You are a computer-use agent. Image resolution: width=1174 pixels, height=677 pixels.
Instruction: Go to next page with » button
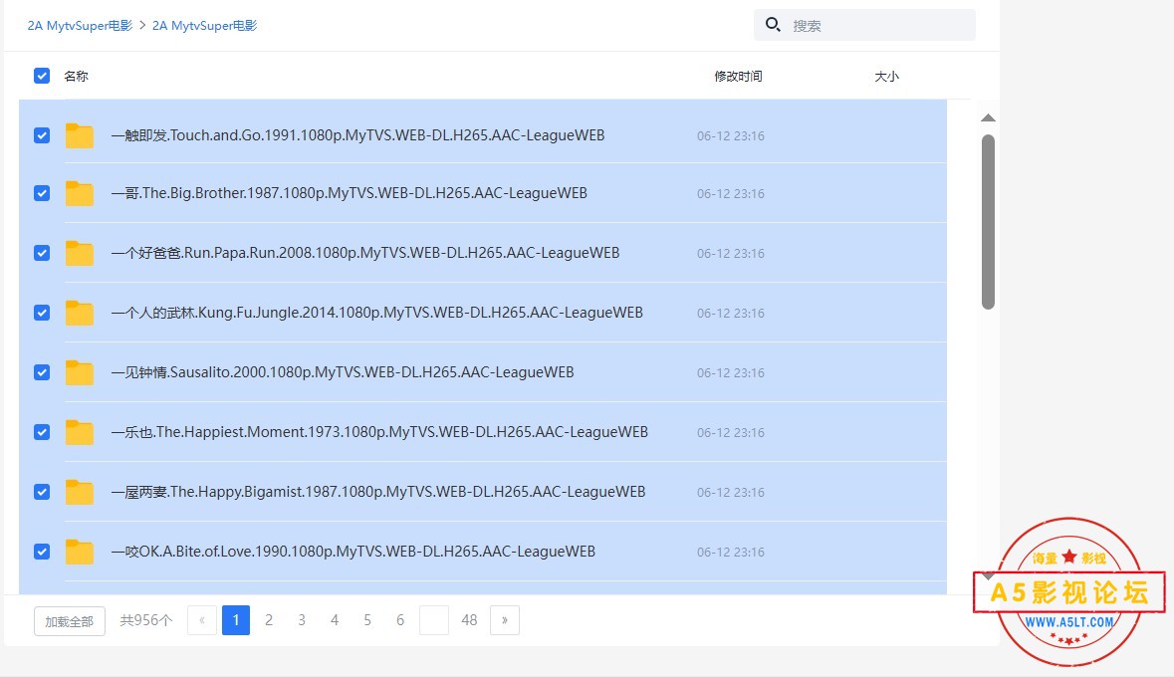pos(505,620)
